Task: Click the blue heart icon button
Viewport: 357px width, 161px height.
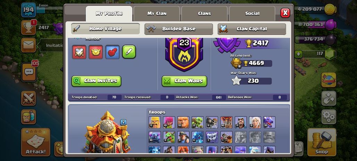Action: coord(113,52)
